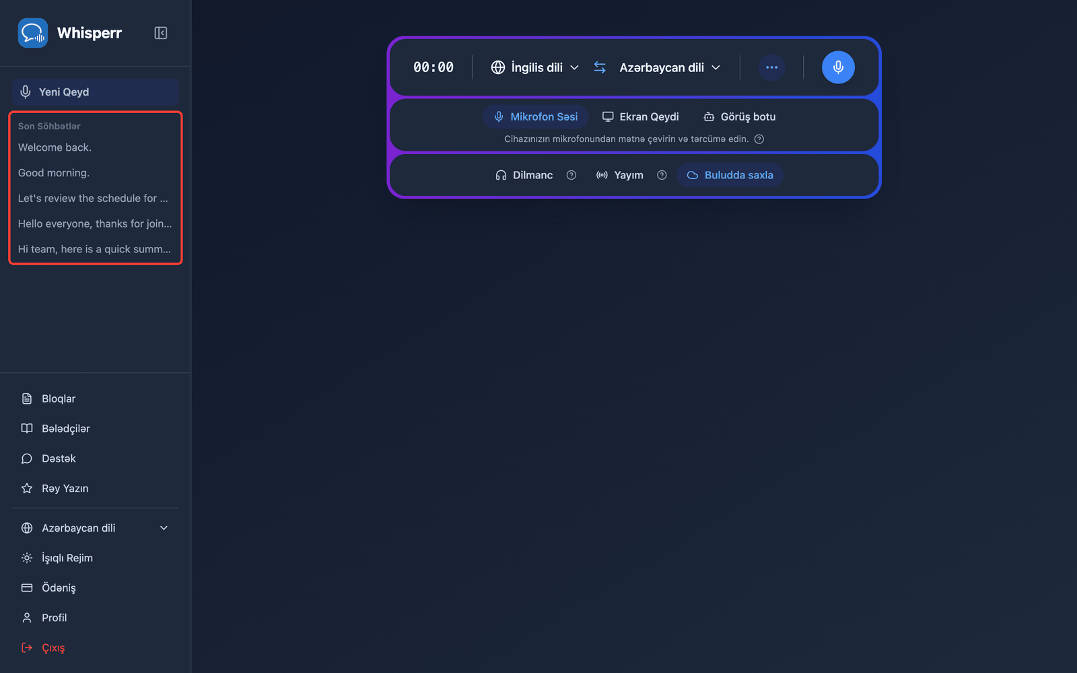The width and height of the screenshot is (1077, 673).
Task: Select Rəy Yazın review option
Action: point(95,489)
